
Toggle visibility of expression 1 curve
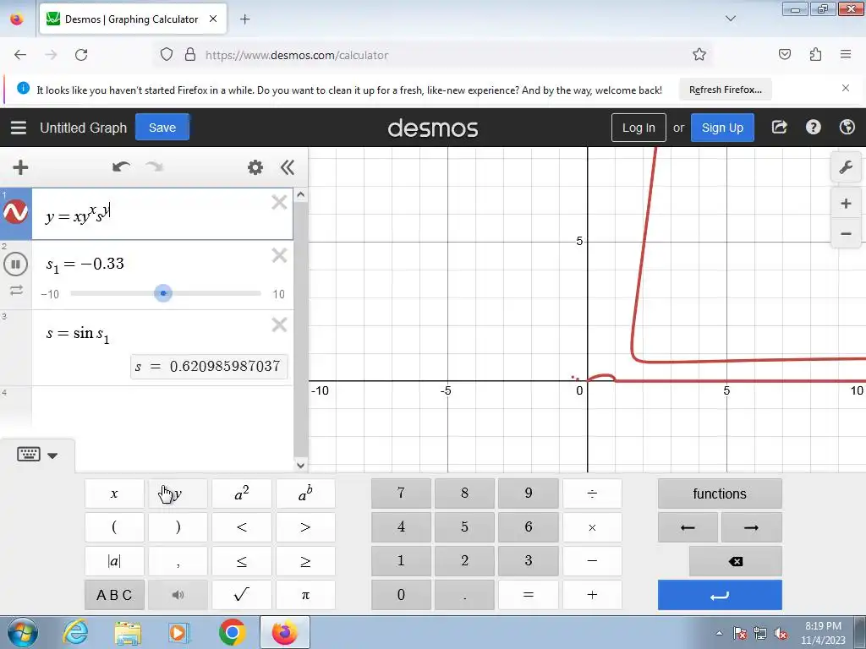pos(15,212)
